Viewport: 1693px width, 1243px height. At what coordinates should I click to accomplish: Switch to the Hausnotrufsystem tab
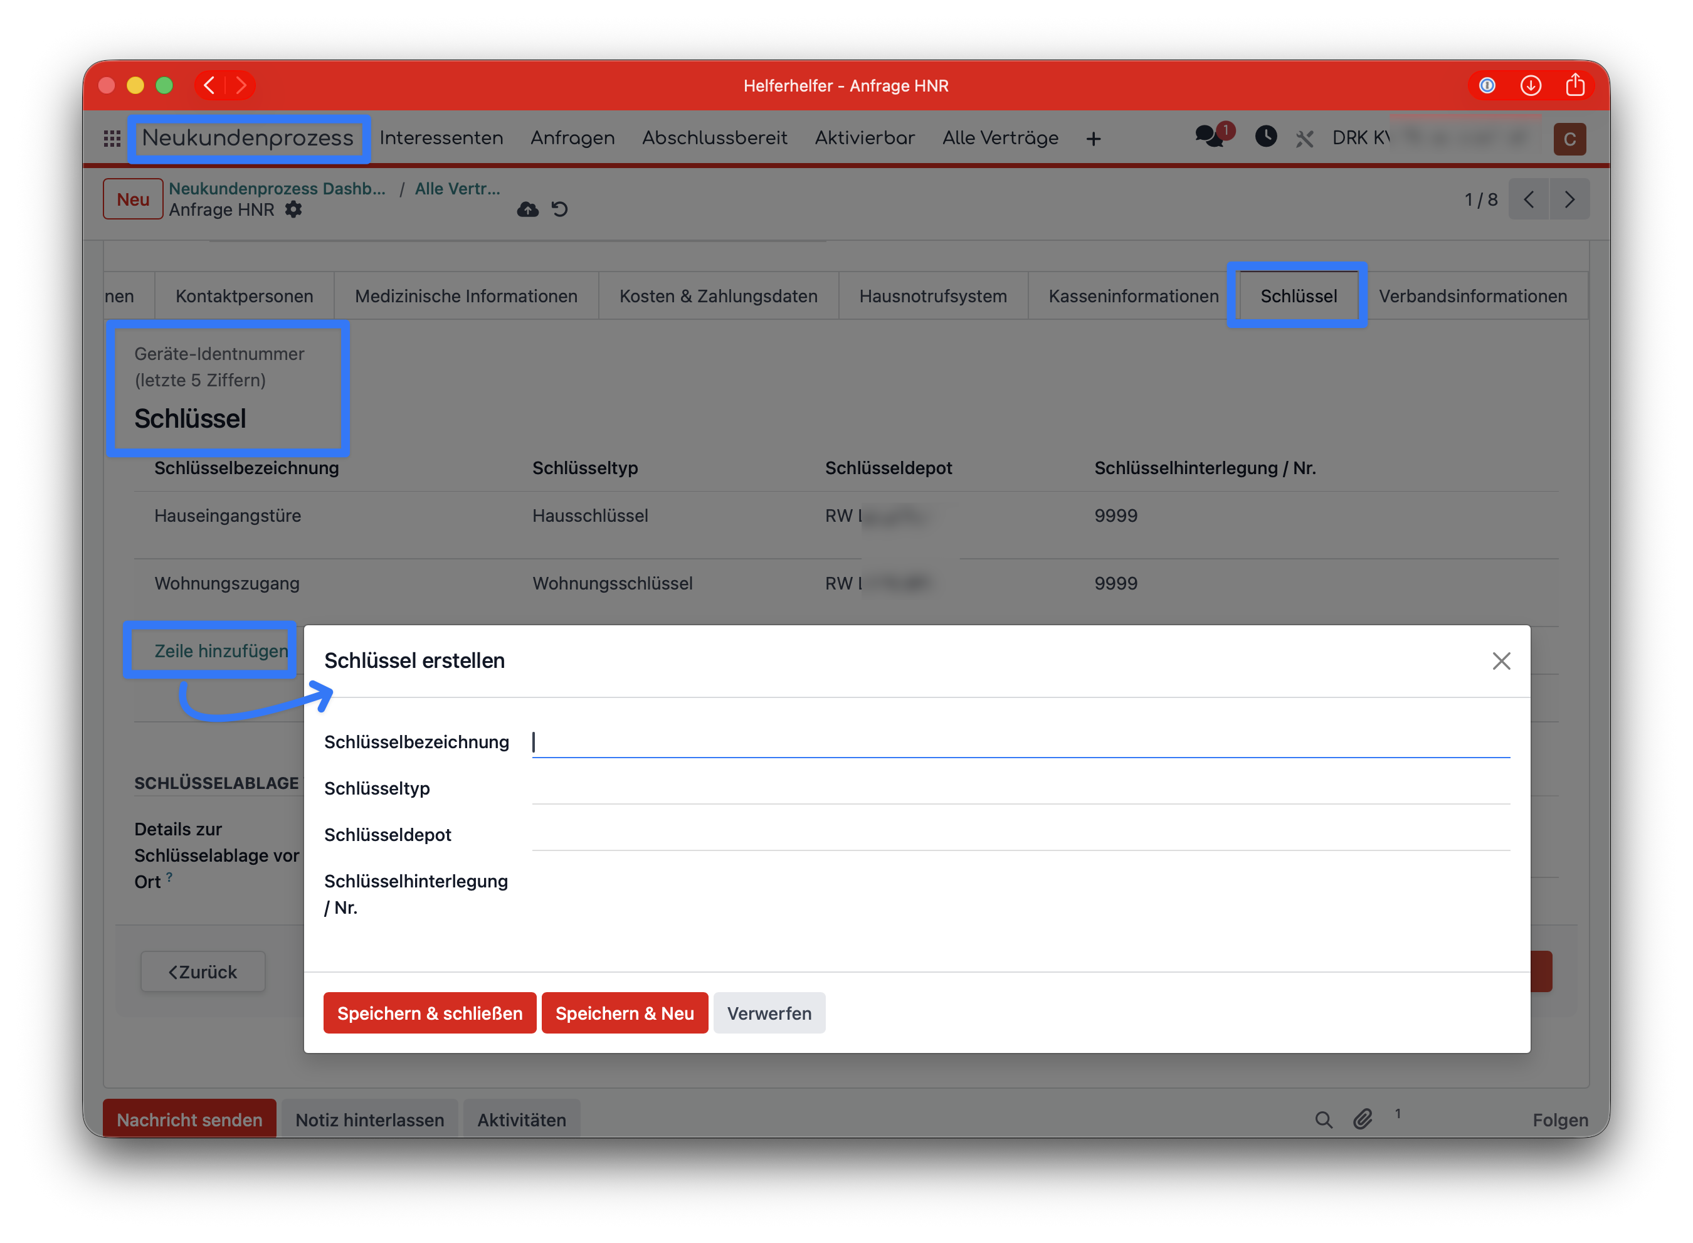(932, 297)
